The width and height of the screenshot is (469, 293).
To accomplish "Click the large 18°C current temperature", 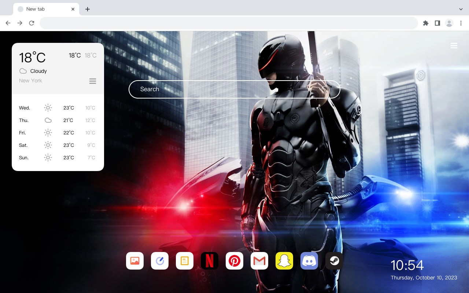I will pos(32,58).
